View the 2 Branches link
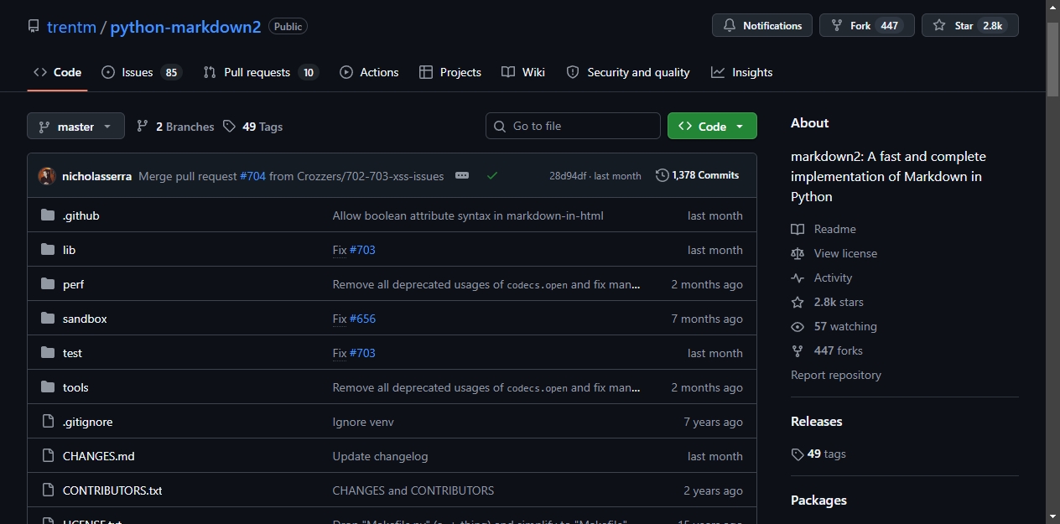Viewport: 1060px width, 524px height. [x=175, y=127]
